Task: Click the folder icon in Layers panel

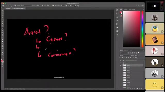Action: click(137, 89)
